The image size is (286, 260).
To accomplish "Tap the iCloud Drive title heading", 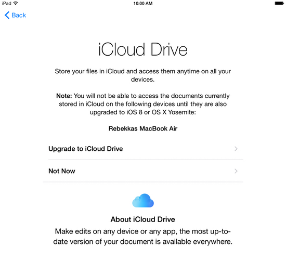I will 143,49.
